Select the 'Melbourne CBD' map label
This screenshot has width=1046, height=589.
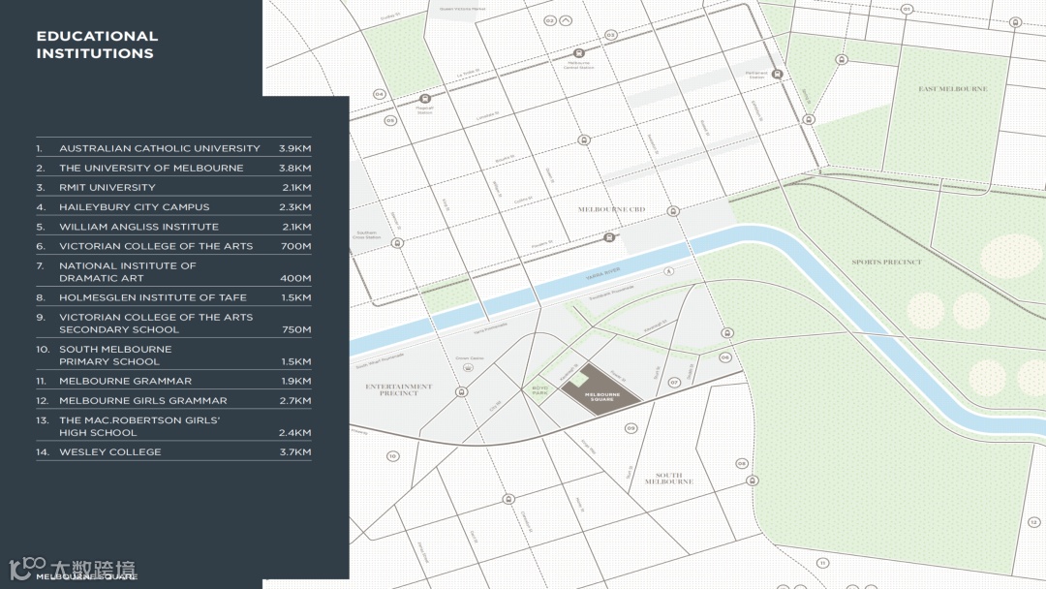click(x=612, y=209)
